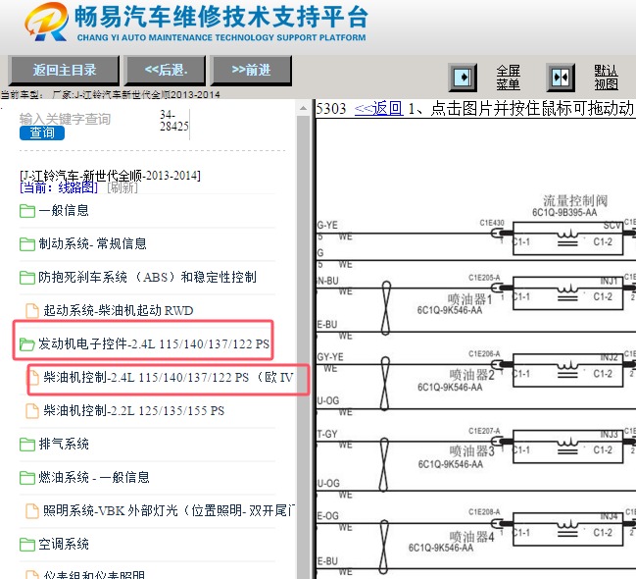This screenshot has width=636, height=579.
Task: Collapse 发动机电子控件-2.4L folder
Action: [154, 343]
